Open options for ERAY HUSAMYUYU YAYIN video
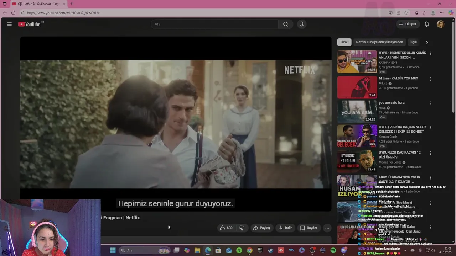The height and width of the screenshot is (256, 456). pos(431,177)
